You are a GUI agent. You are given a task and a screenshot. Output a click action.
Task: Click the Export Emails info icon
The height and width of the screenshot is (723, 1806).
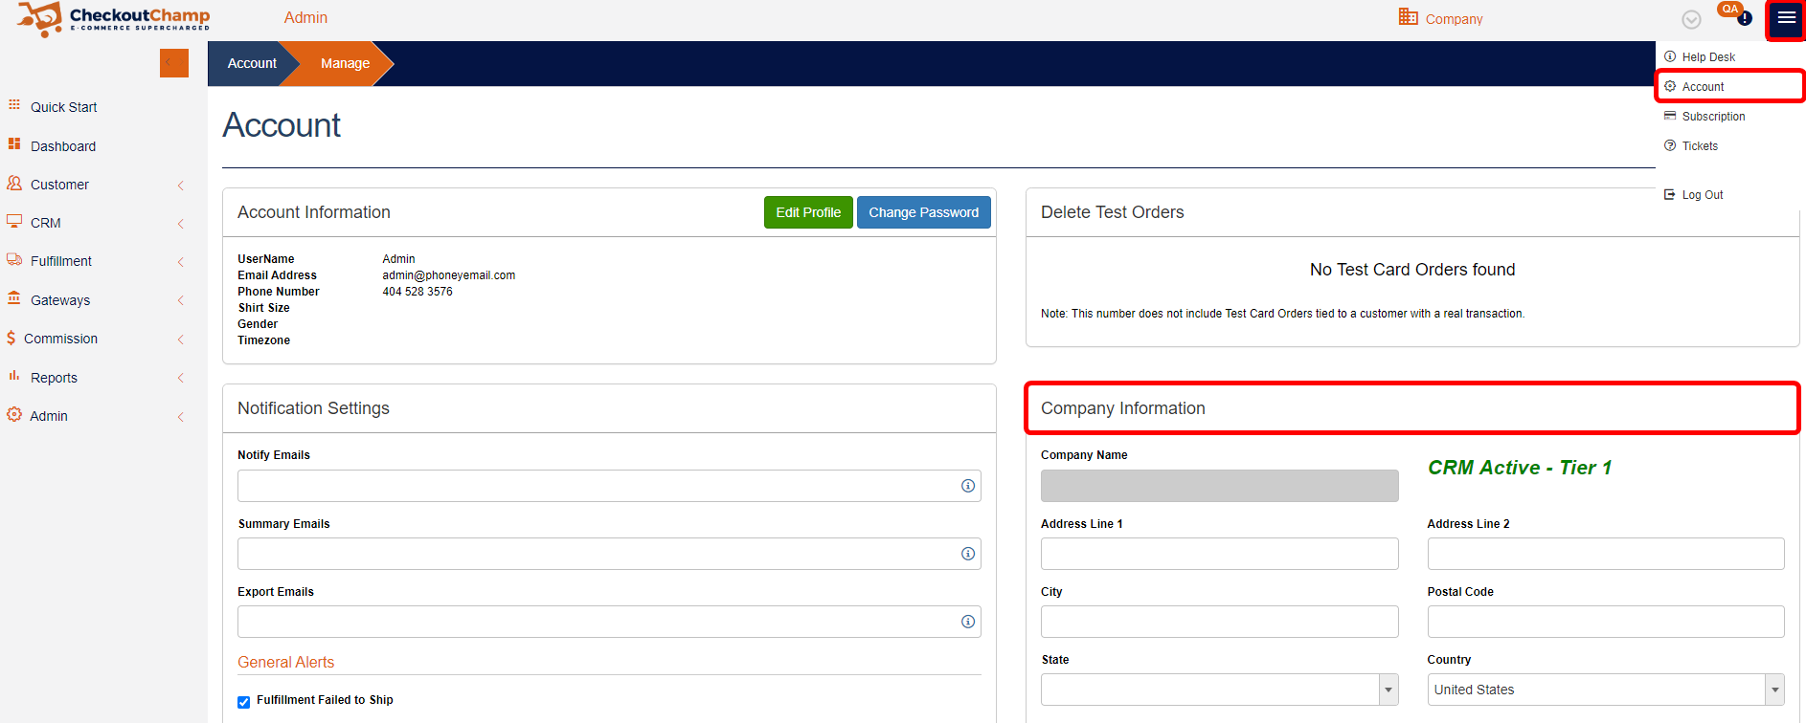pos(968,622)
